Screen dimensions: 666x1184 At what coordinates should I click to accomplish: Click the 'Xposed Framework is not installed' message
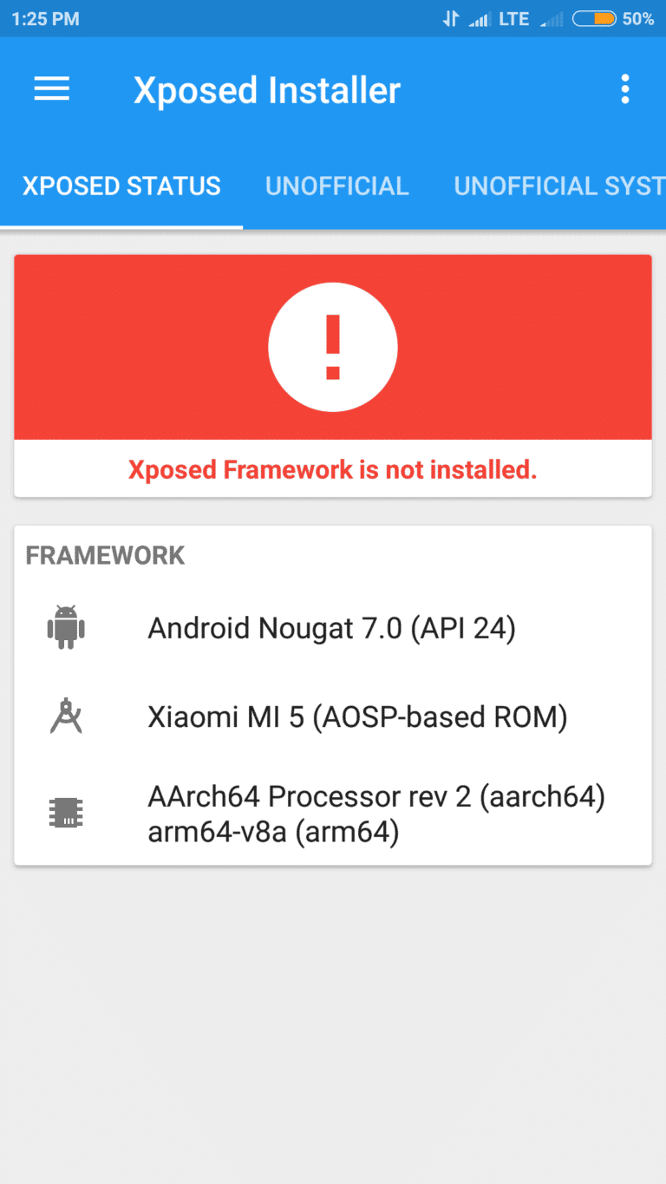pyautogui.click(x=333, y=469)
